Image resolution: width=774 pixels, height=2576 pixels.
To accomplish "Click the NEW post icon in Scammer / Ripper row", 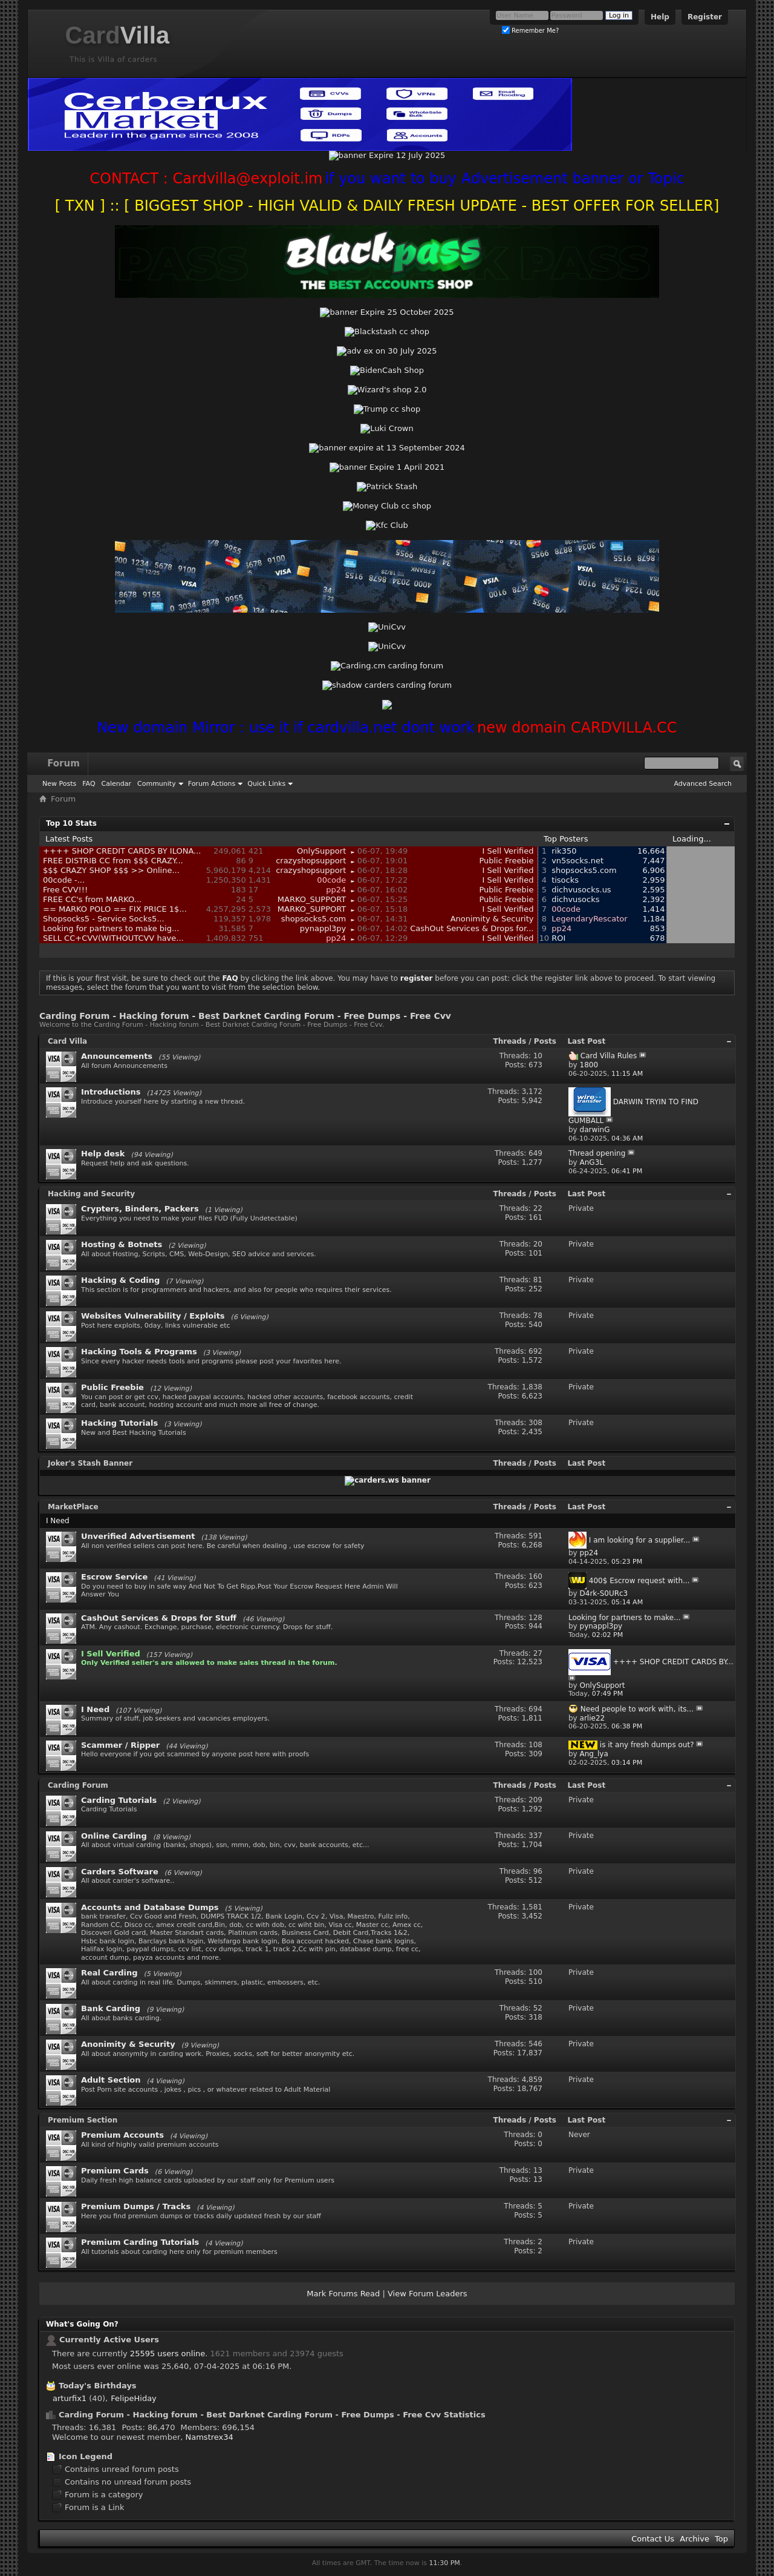I will [582, 1745].
